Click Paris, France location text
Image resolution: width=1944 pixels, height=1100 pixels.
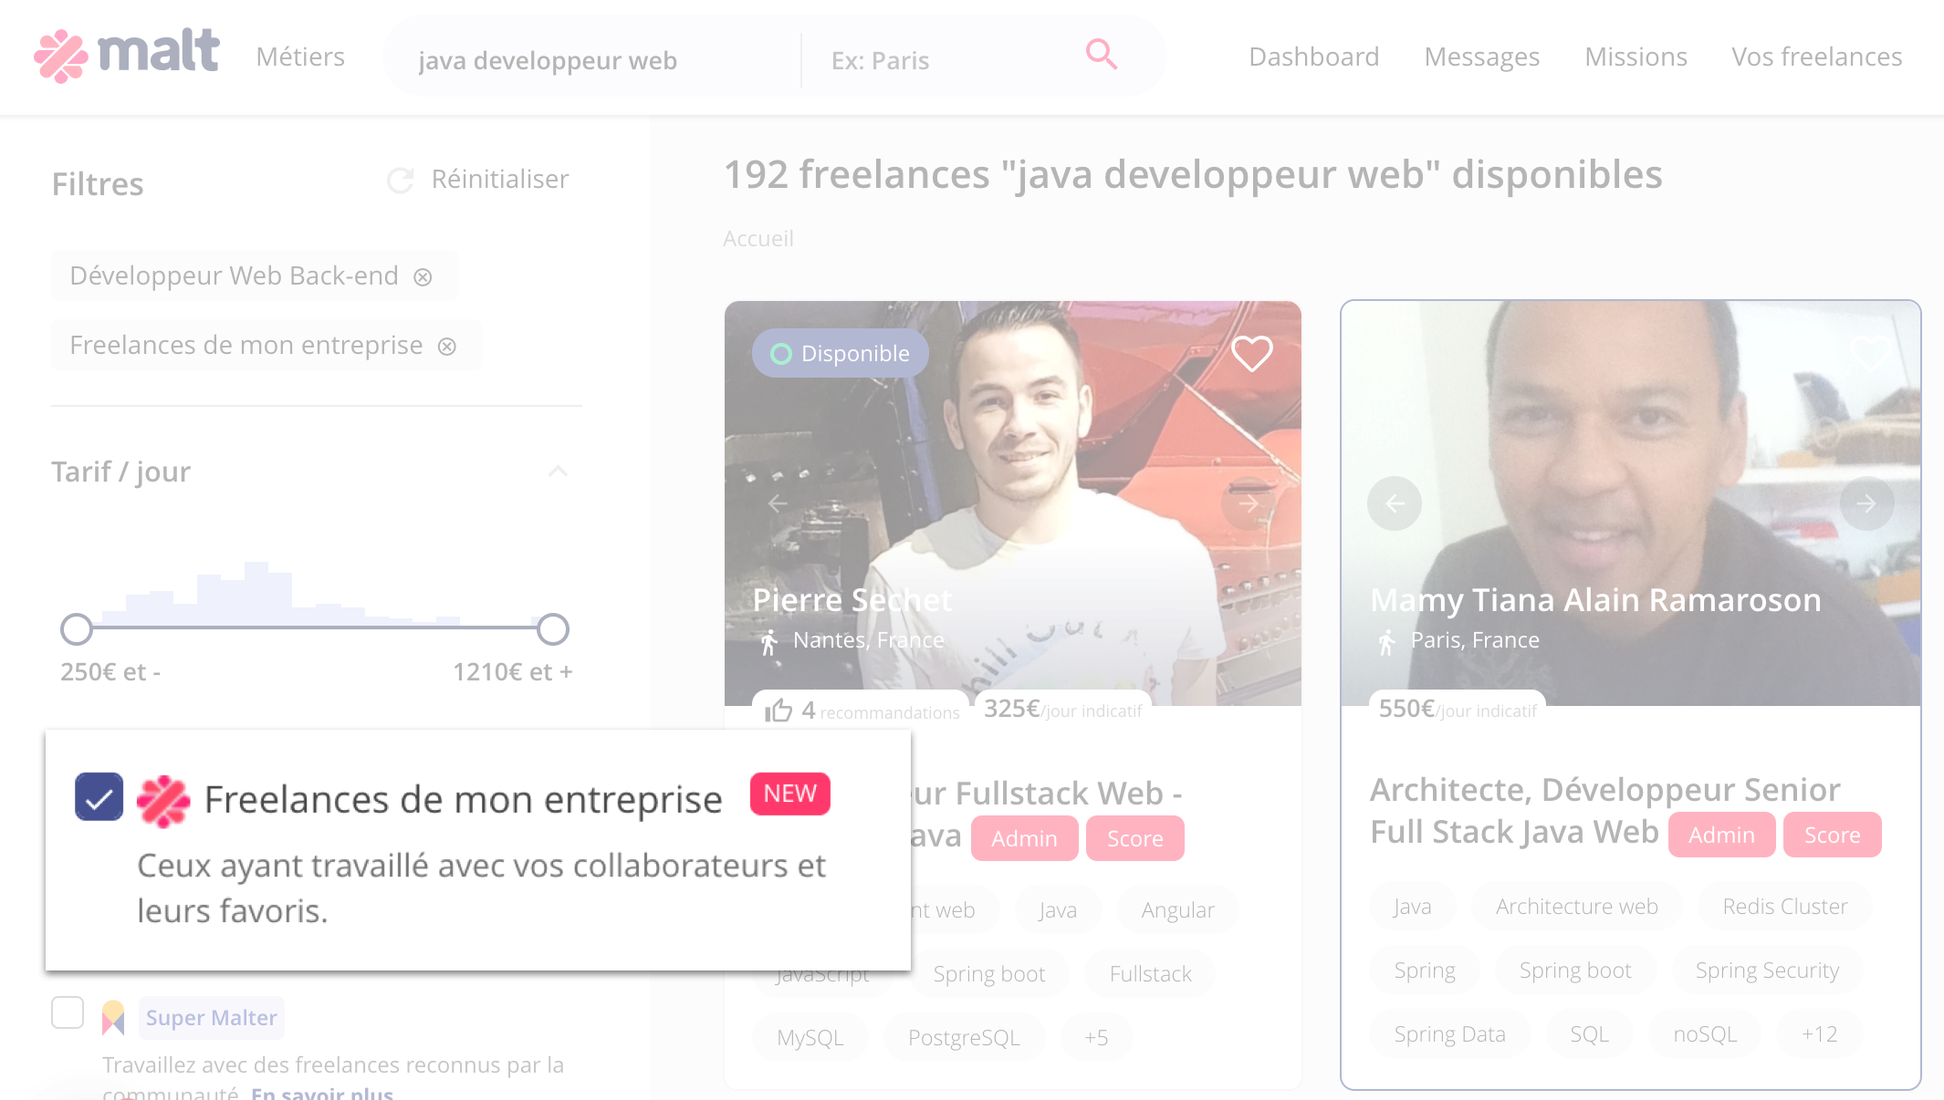pyautogui.click(x=1475, y=640)
